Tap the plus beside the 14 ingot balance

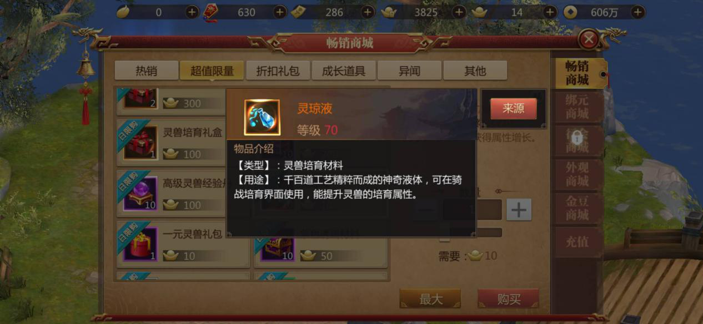point(550,12)
